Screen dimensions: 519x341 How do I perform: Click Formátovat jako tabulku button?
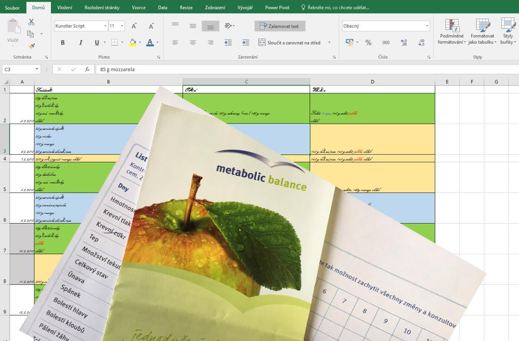point(482,32)
